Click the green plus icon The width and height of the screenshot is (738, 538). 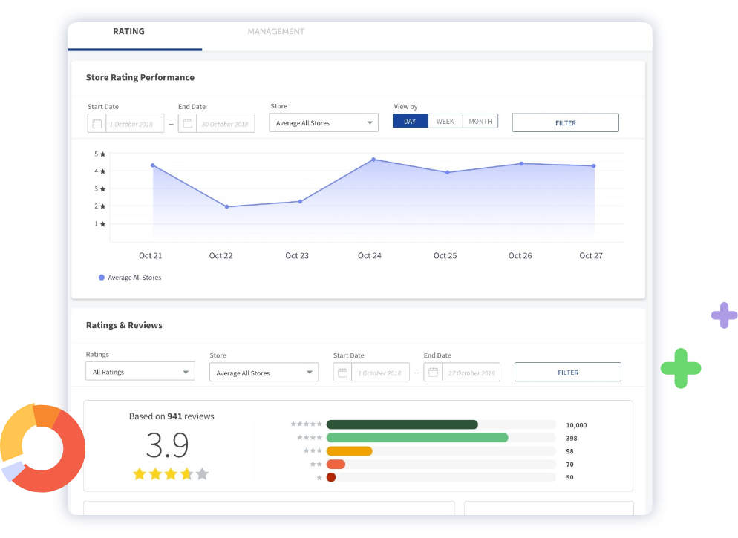[x=681, y=367]
